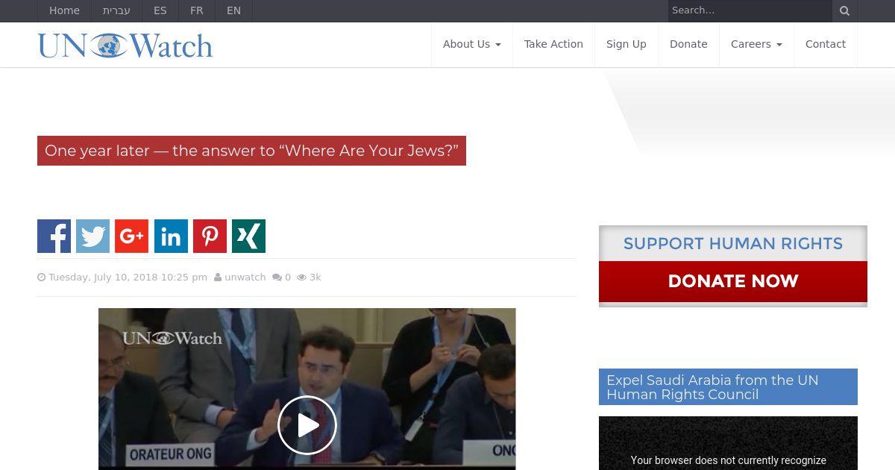The height and width of the screenshot is (470, 895).
Task: Switch language to EN
Action: click(233, 10)
